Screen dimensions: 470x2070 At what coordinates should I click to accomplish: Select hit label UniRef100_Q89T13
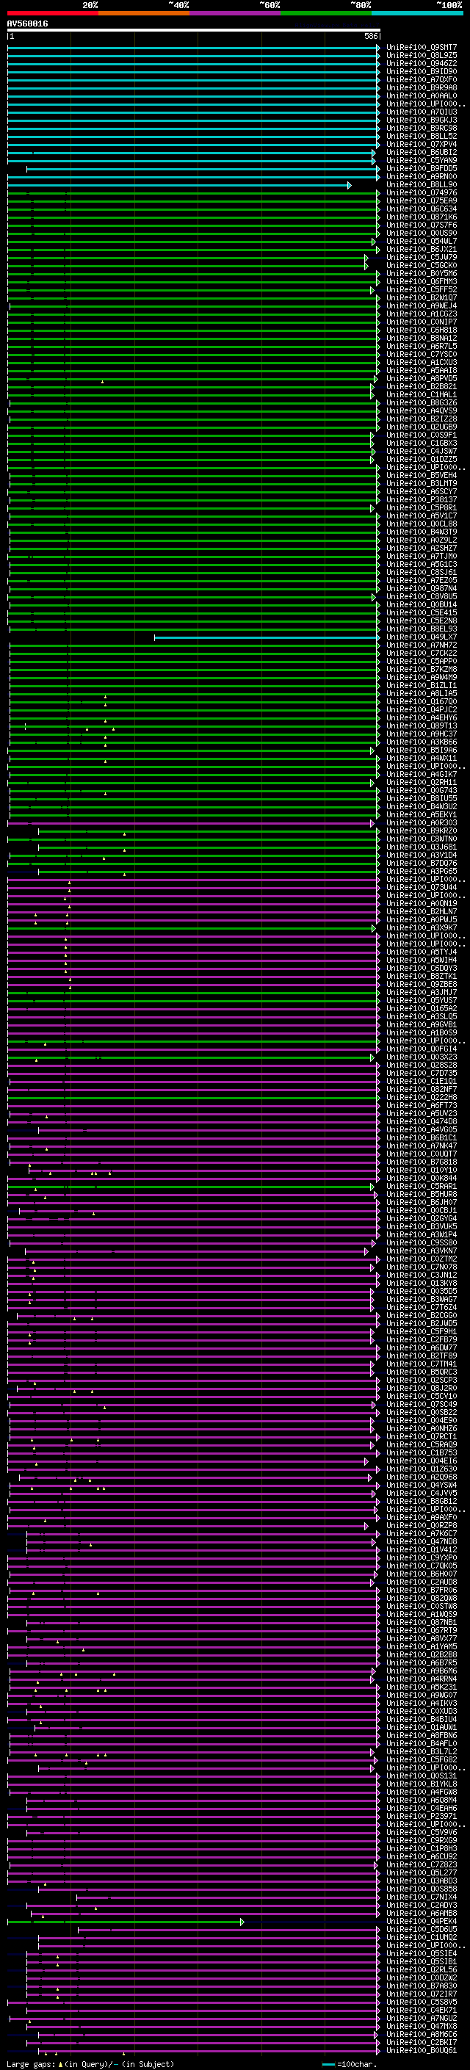click(x=422, y=725)
